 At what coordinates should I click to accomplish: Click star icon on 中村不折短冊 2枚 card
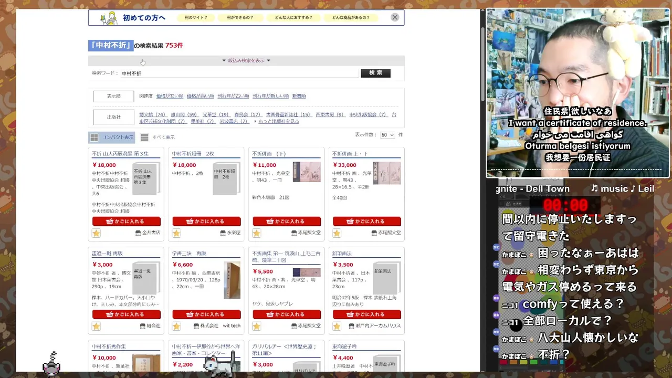[176, 233]
